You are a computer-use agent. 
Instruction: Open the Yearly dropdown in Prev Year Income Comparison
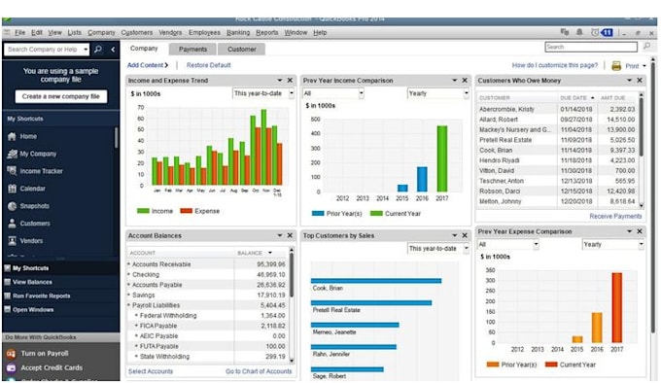point(438,93)
